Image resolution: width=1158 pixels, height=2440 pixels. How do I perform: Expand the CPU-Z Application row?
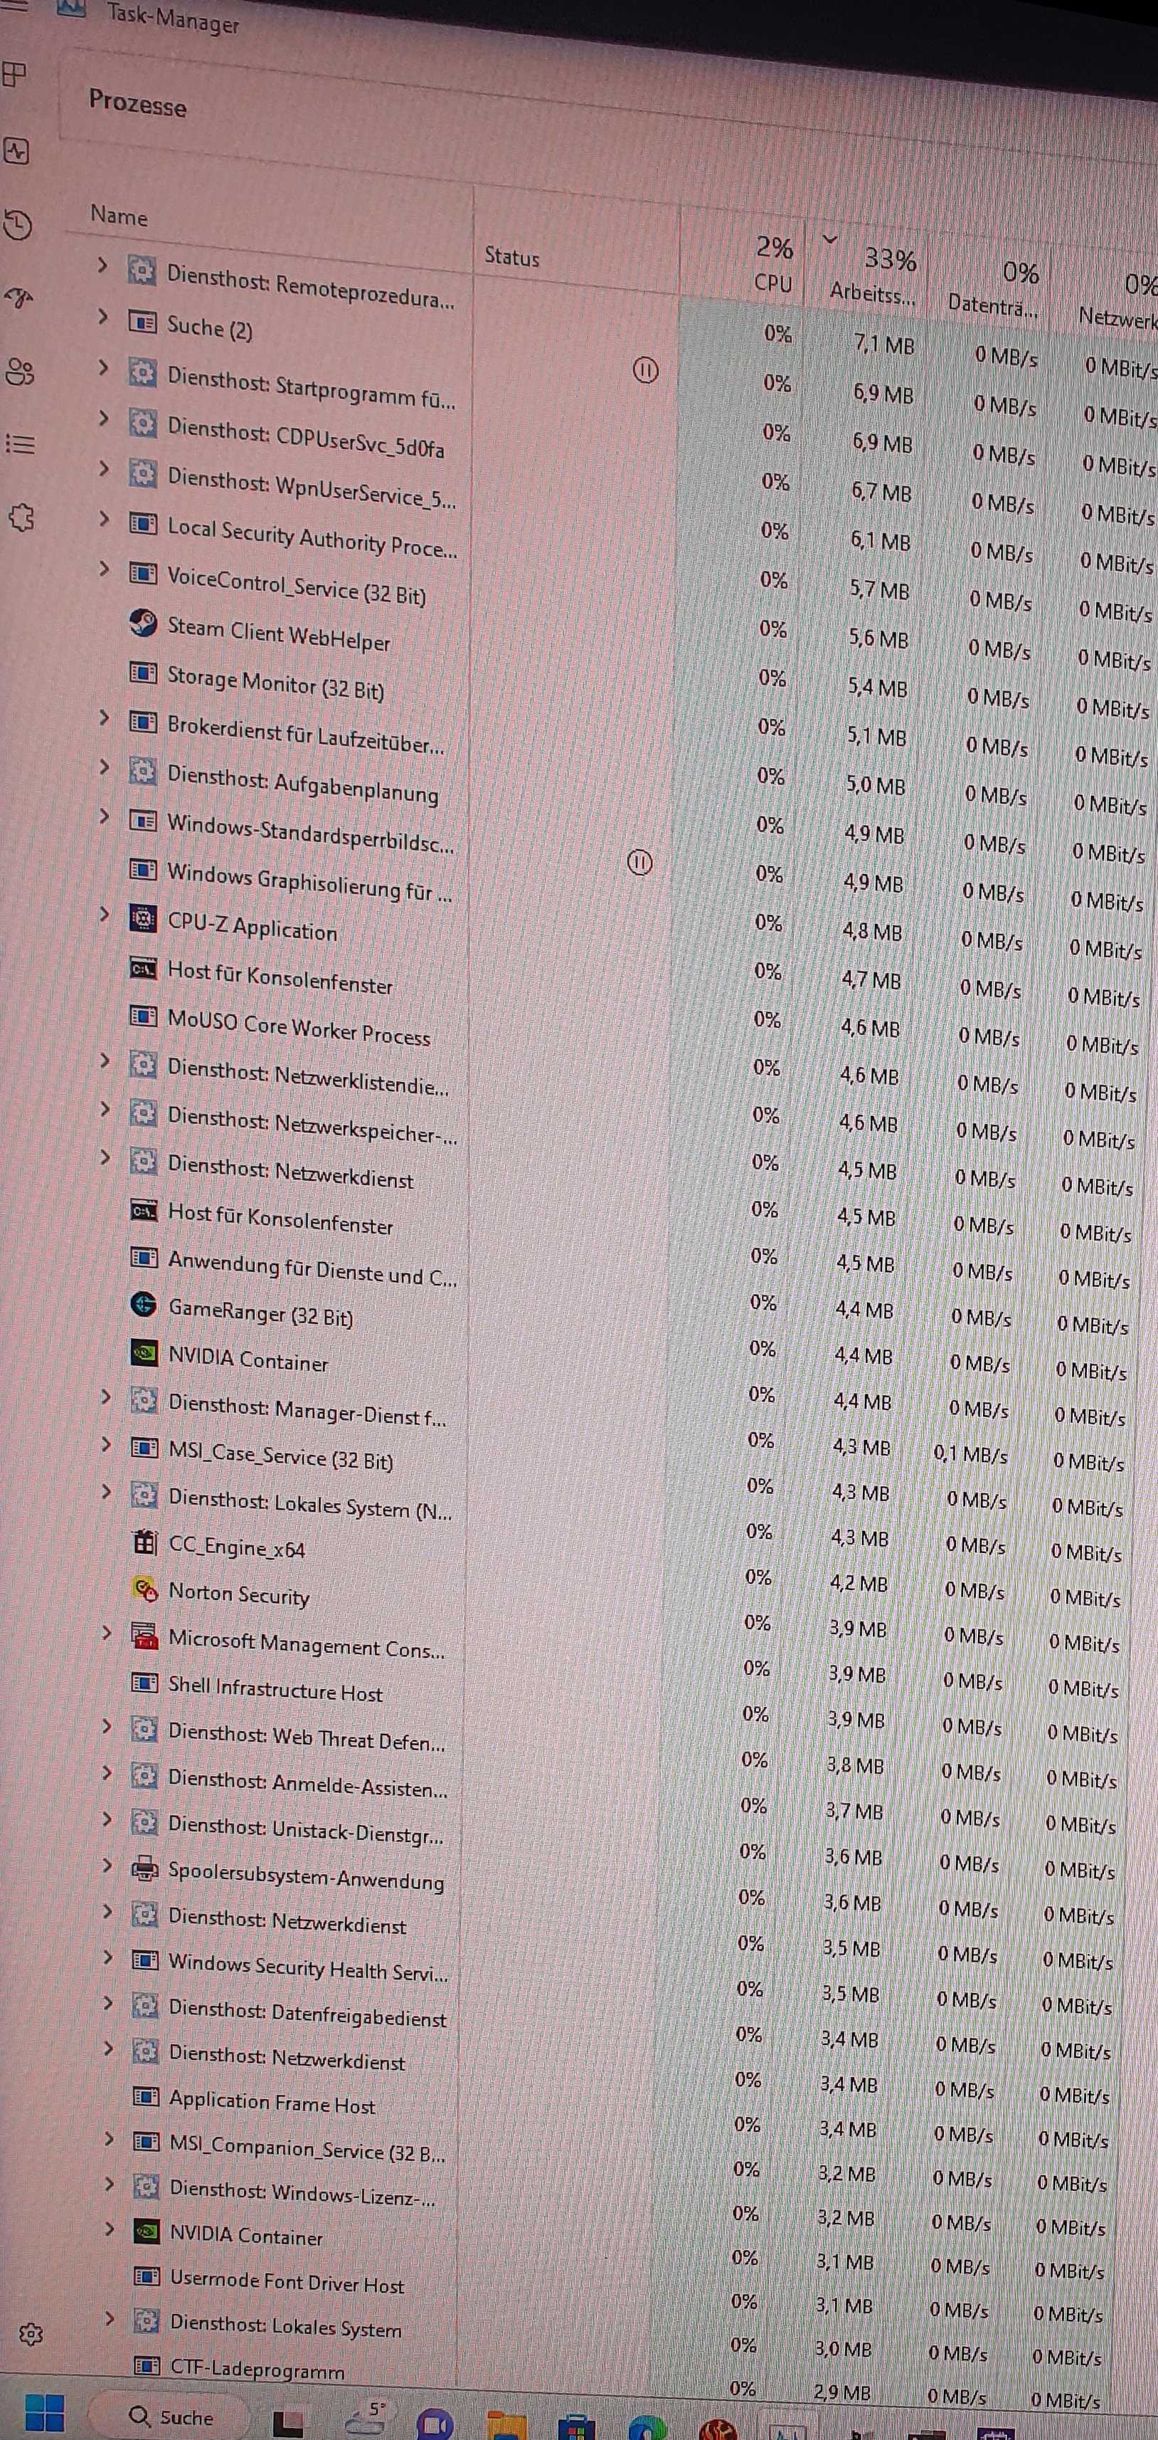(104, 915)
